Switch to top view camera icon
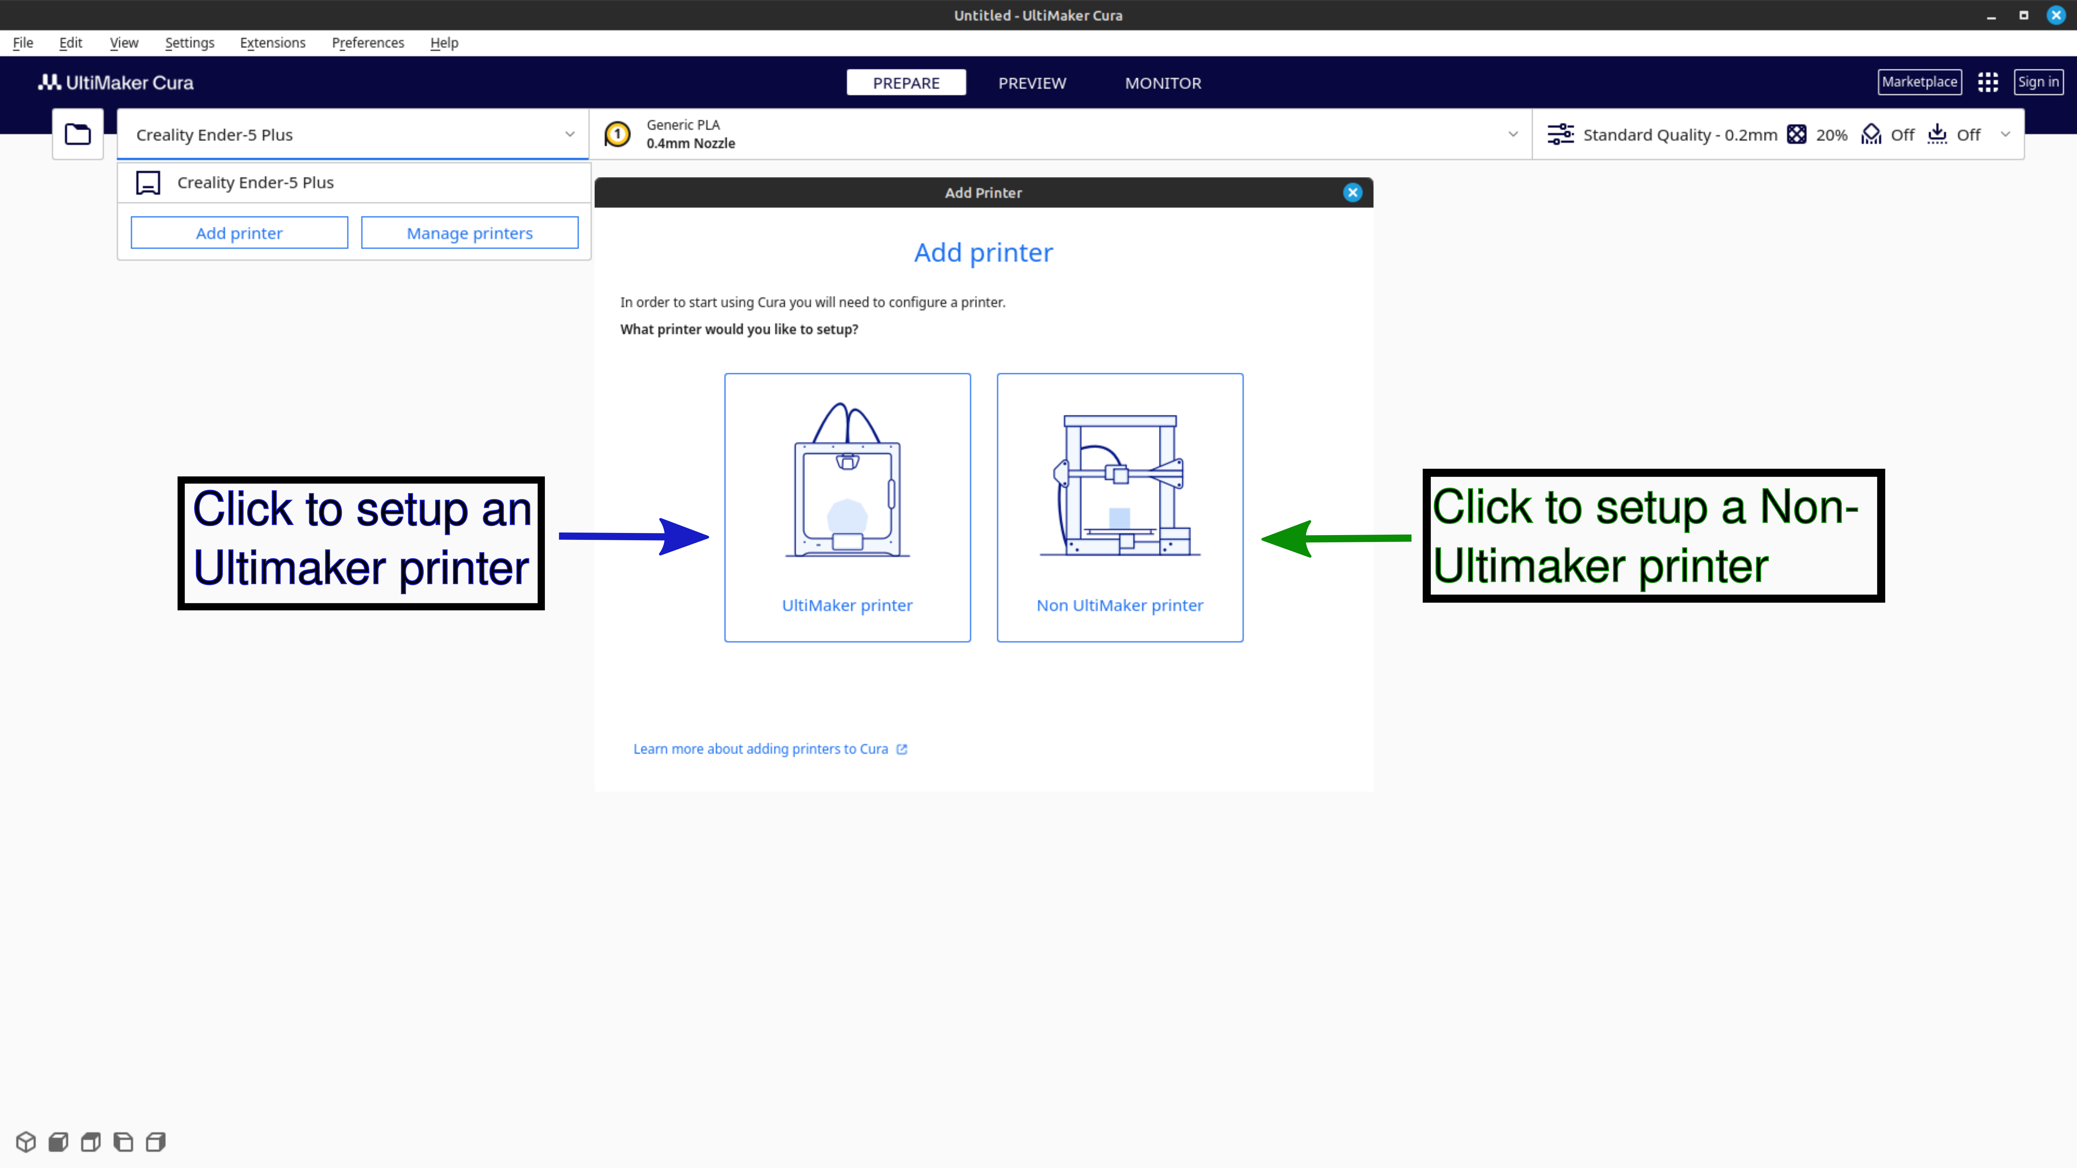 (90, 1141)
